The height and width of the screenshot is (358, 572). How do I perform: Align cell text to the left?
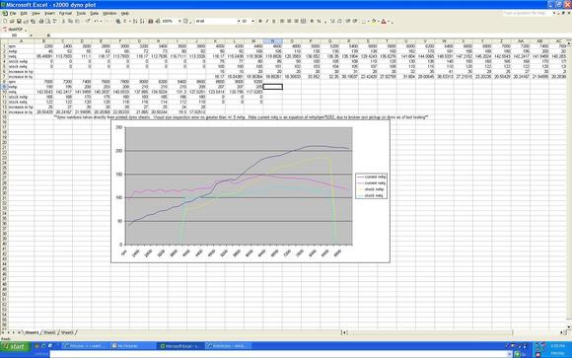click(x=282, y=21)
